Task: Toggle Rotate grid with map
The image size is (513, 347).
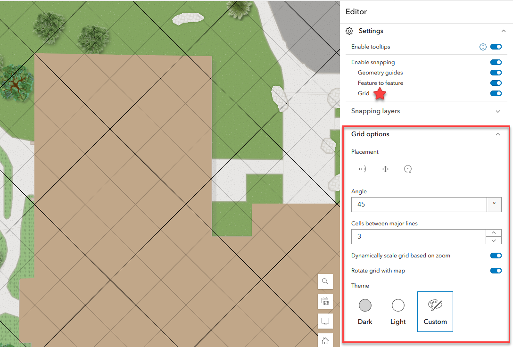Action: [496, 271]
